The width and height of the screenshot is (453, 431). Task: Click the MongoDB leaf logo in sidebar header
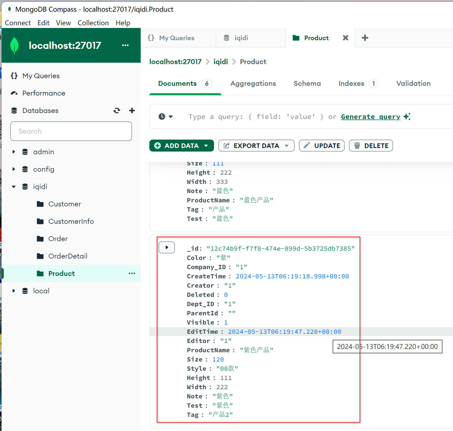14,45
